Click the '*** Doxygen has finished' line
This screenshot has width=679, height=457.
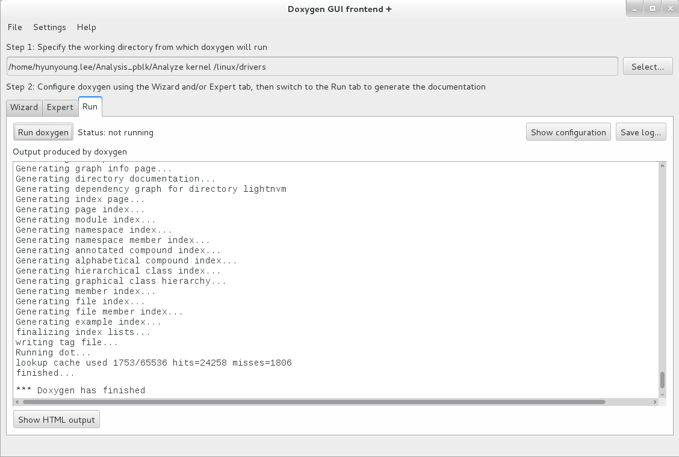tap(81, 390)
